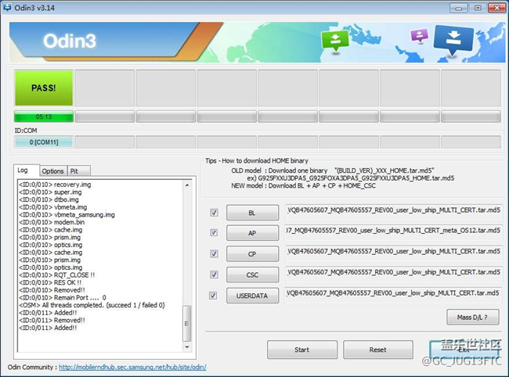Click the green 05:13 progress bar

pyautogui.click(x=44, y=117)
